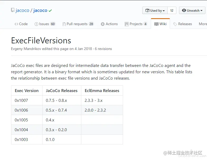Screen dimensions: 207x160
Task: Open the Projects tab
Action: (x=136, y=24)
